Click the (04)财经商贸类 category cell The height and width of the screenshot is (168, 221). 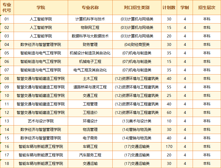137,45
